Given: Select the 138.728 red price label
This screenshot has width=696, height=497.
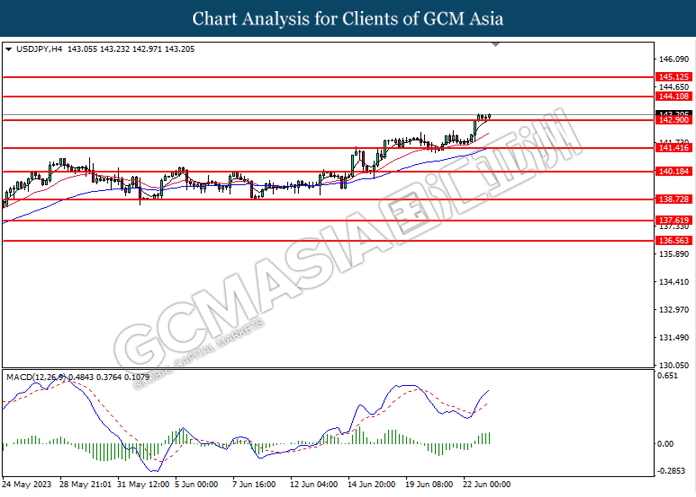Looking at the screenshot, I should (x=674, y=199).
